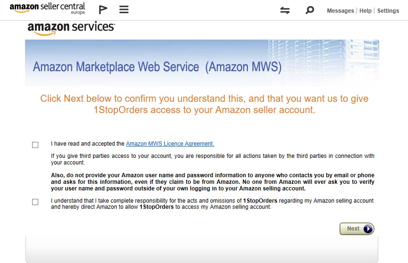Click the Amazon Services logo
Viewport: 408px width, 263px height.
(x=71, y=28)
